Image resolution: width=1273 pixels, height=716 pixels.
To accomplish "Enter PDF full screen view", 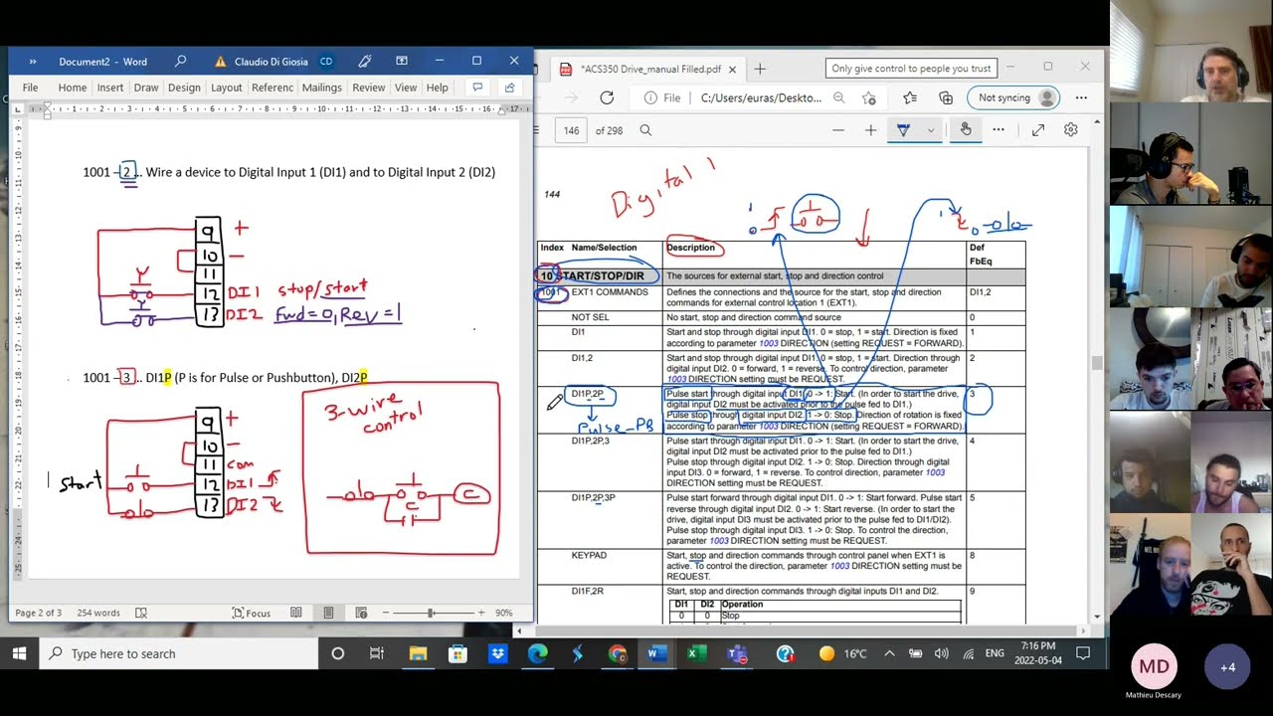I will coord(1038,130).
